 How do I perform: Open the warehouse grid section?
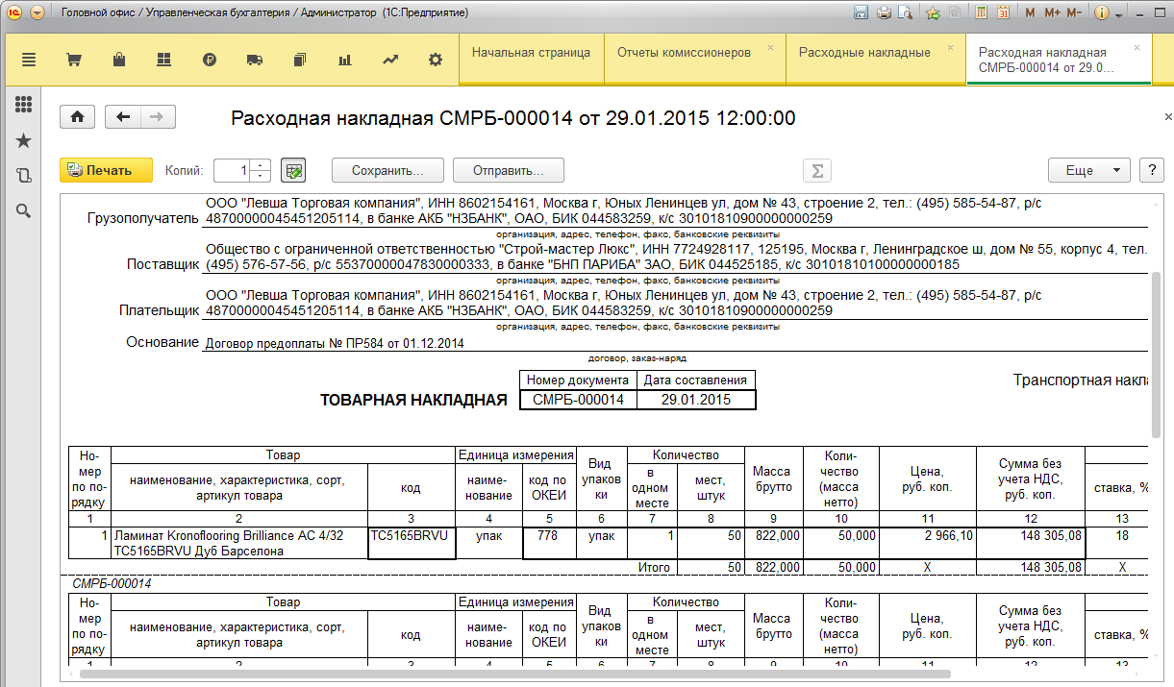(163, 60)
